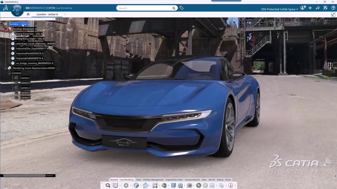337x189 pixels.
Task: Open the Help question mark icon
Action: (x=333, y=8)
